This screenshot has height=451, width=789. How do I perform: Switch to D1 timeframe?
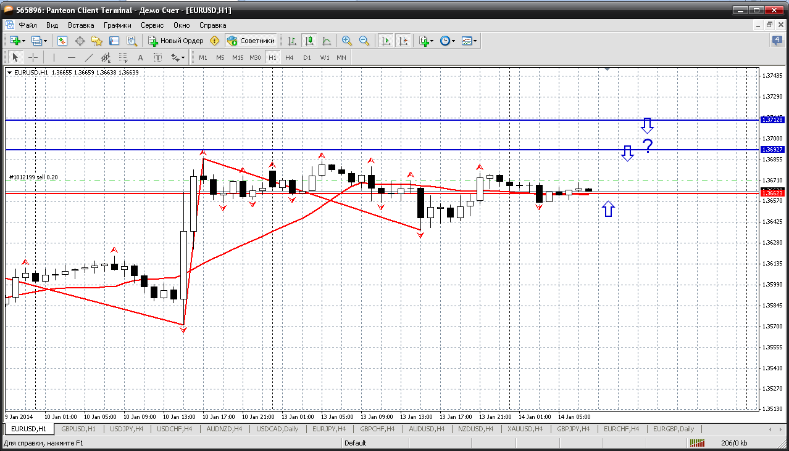pyautogui.click(x=307, y=57)
